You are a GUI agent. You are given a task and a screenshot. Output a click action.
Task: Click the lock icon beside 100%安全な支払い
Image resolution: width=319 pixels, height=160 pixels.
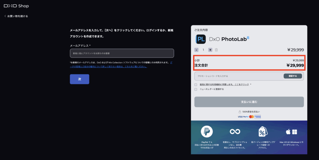[240, 112]
